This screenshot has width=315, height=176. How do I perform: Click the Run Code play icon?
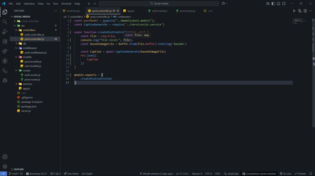[x=294, y=11]
